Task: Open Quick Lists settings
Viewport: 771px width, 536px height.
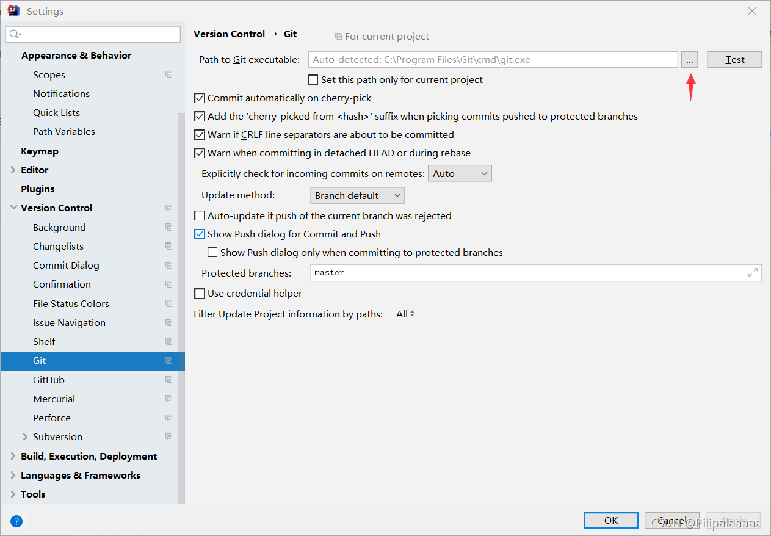Action: click(x=56, y=112)
